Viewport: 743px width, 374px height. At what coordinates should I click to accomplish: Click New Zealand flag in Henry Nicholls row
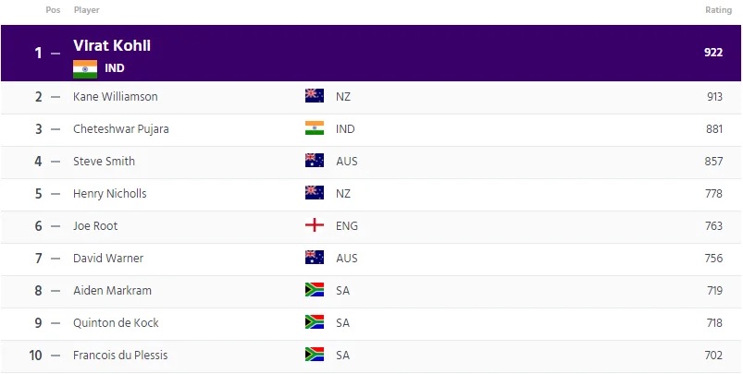tap(315, 192)
